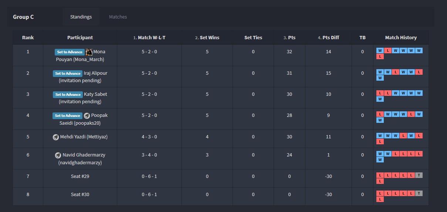Click the gray T badge for Seat #29
Screen dimensions: 447x212
tap(419, 175)
